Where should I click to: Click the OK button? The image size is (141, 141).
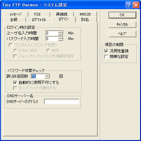pos(122,15)
